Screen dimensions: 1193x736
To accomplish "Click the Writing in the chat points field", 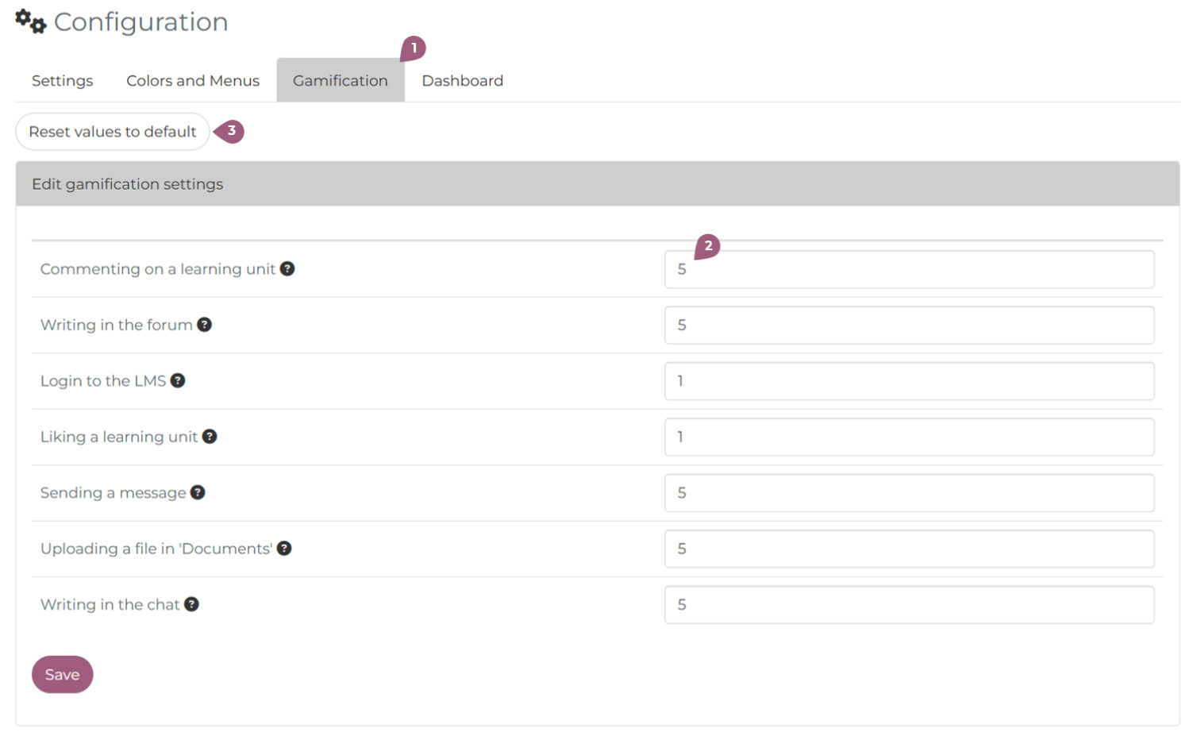I will pyautogui.click(x=909, y=605).
